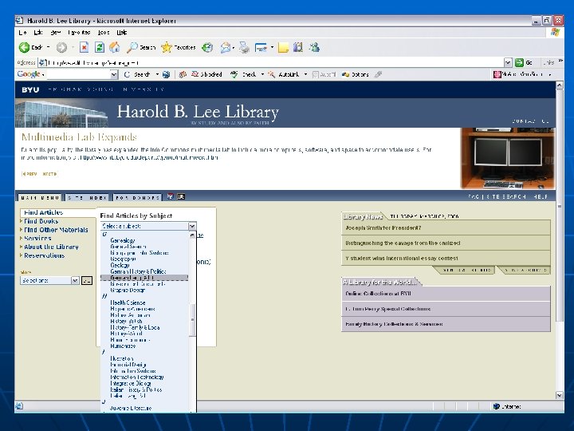Open the Tools menu
The height and width of the screenshot is (431, 574).
[104, 33]
